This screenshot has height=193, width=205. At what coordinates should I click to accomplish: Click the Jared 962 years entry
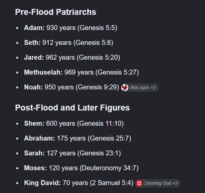[72, 57]
